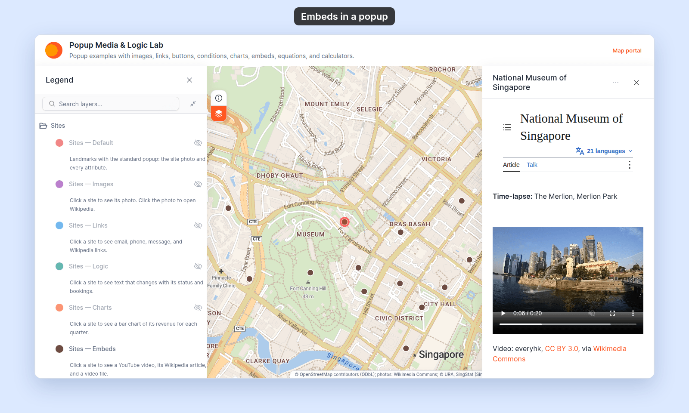
Task: Close the National Museum of Singapore popup
Action: pyautogui.click(x=636, y=83)
